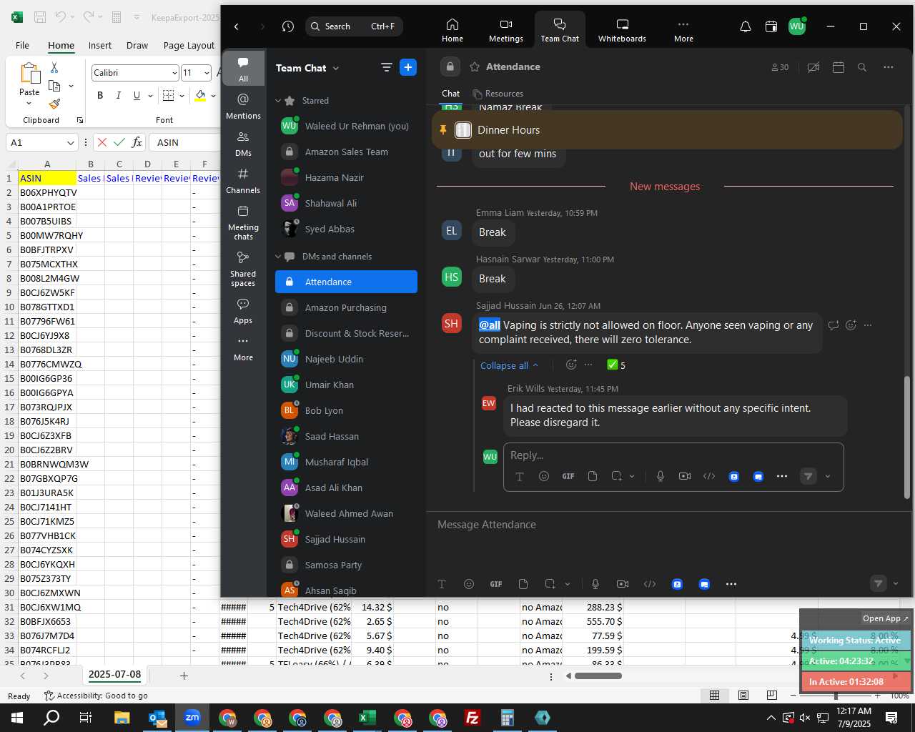The width and height of the screenshot is (915, 732).
Task: Click pinned Dinner Hours message
Action: (x=666, y=130)
